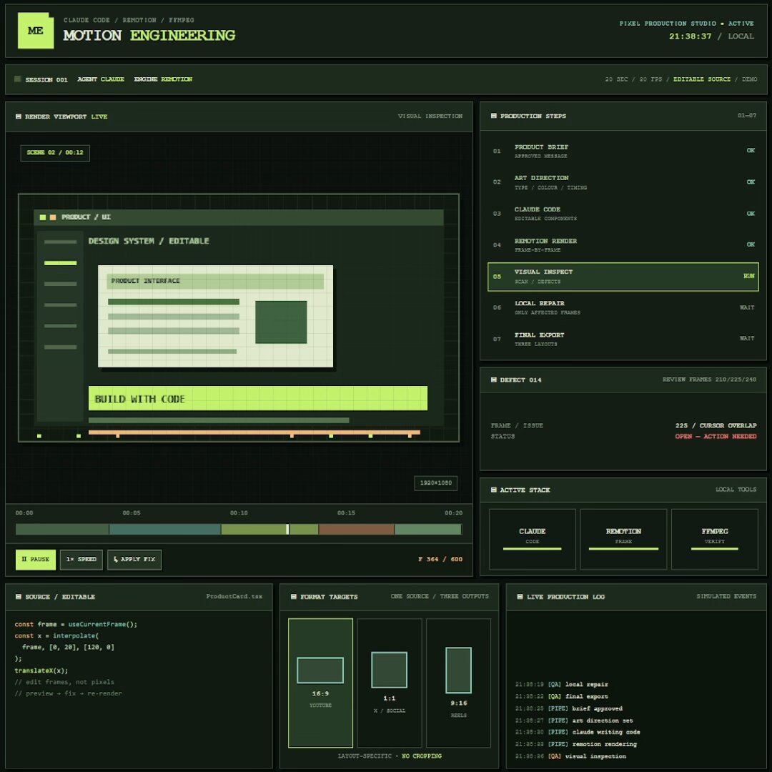The image size is (772, 772).
Task: Click the Editable Source label in session bar
Action: tap(702, 79)
